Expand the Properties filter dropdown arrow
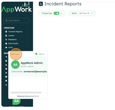Image resolution: width=115 pixels, height=110 pixels. [x=62, y=13]
